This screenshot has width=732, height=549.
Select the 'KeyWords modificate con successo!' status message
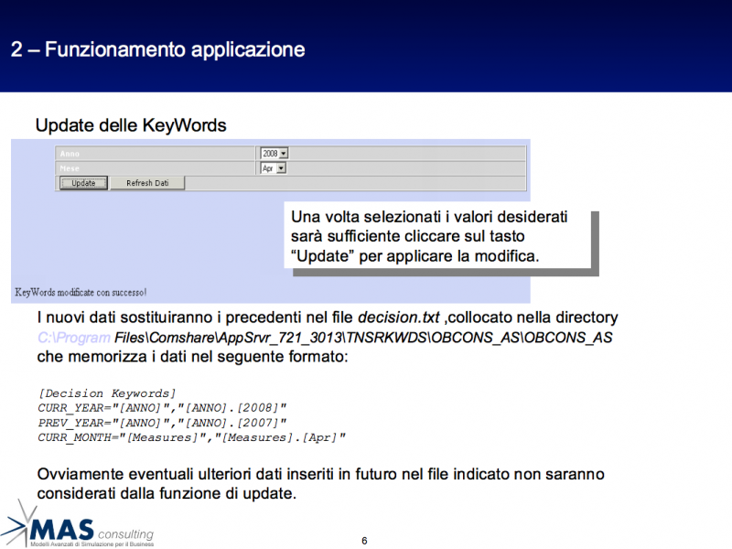tap(81, 293)
